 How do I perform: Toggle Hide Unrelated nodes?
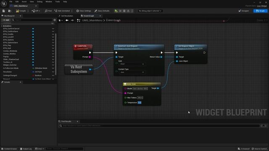(62, 11)
